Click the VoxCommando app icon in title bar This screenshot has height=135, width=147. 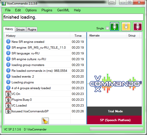(4, 4)
